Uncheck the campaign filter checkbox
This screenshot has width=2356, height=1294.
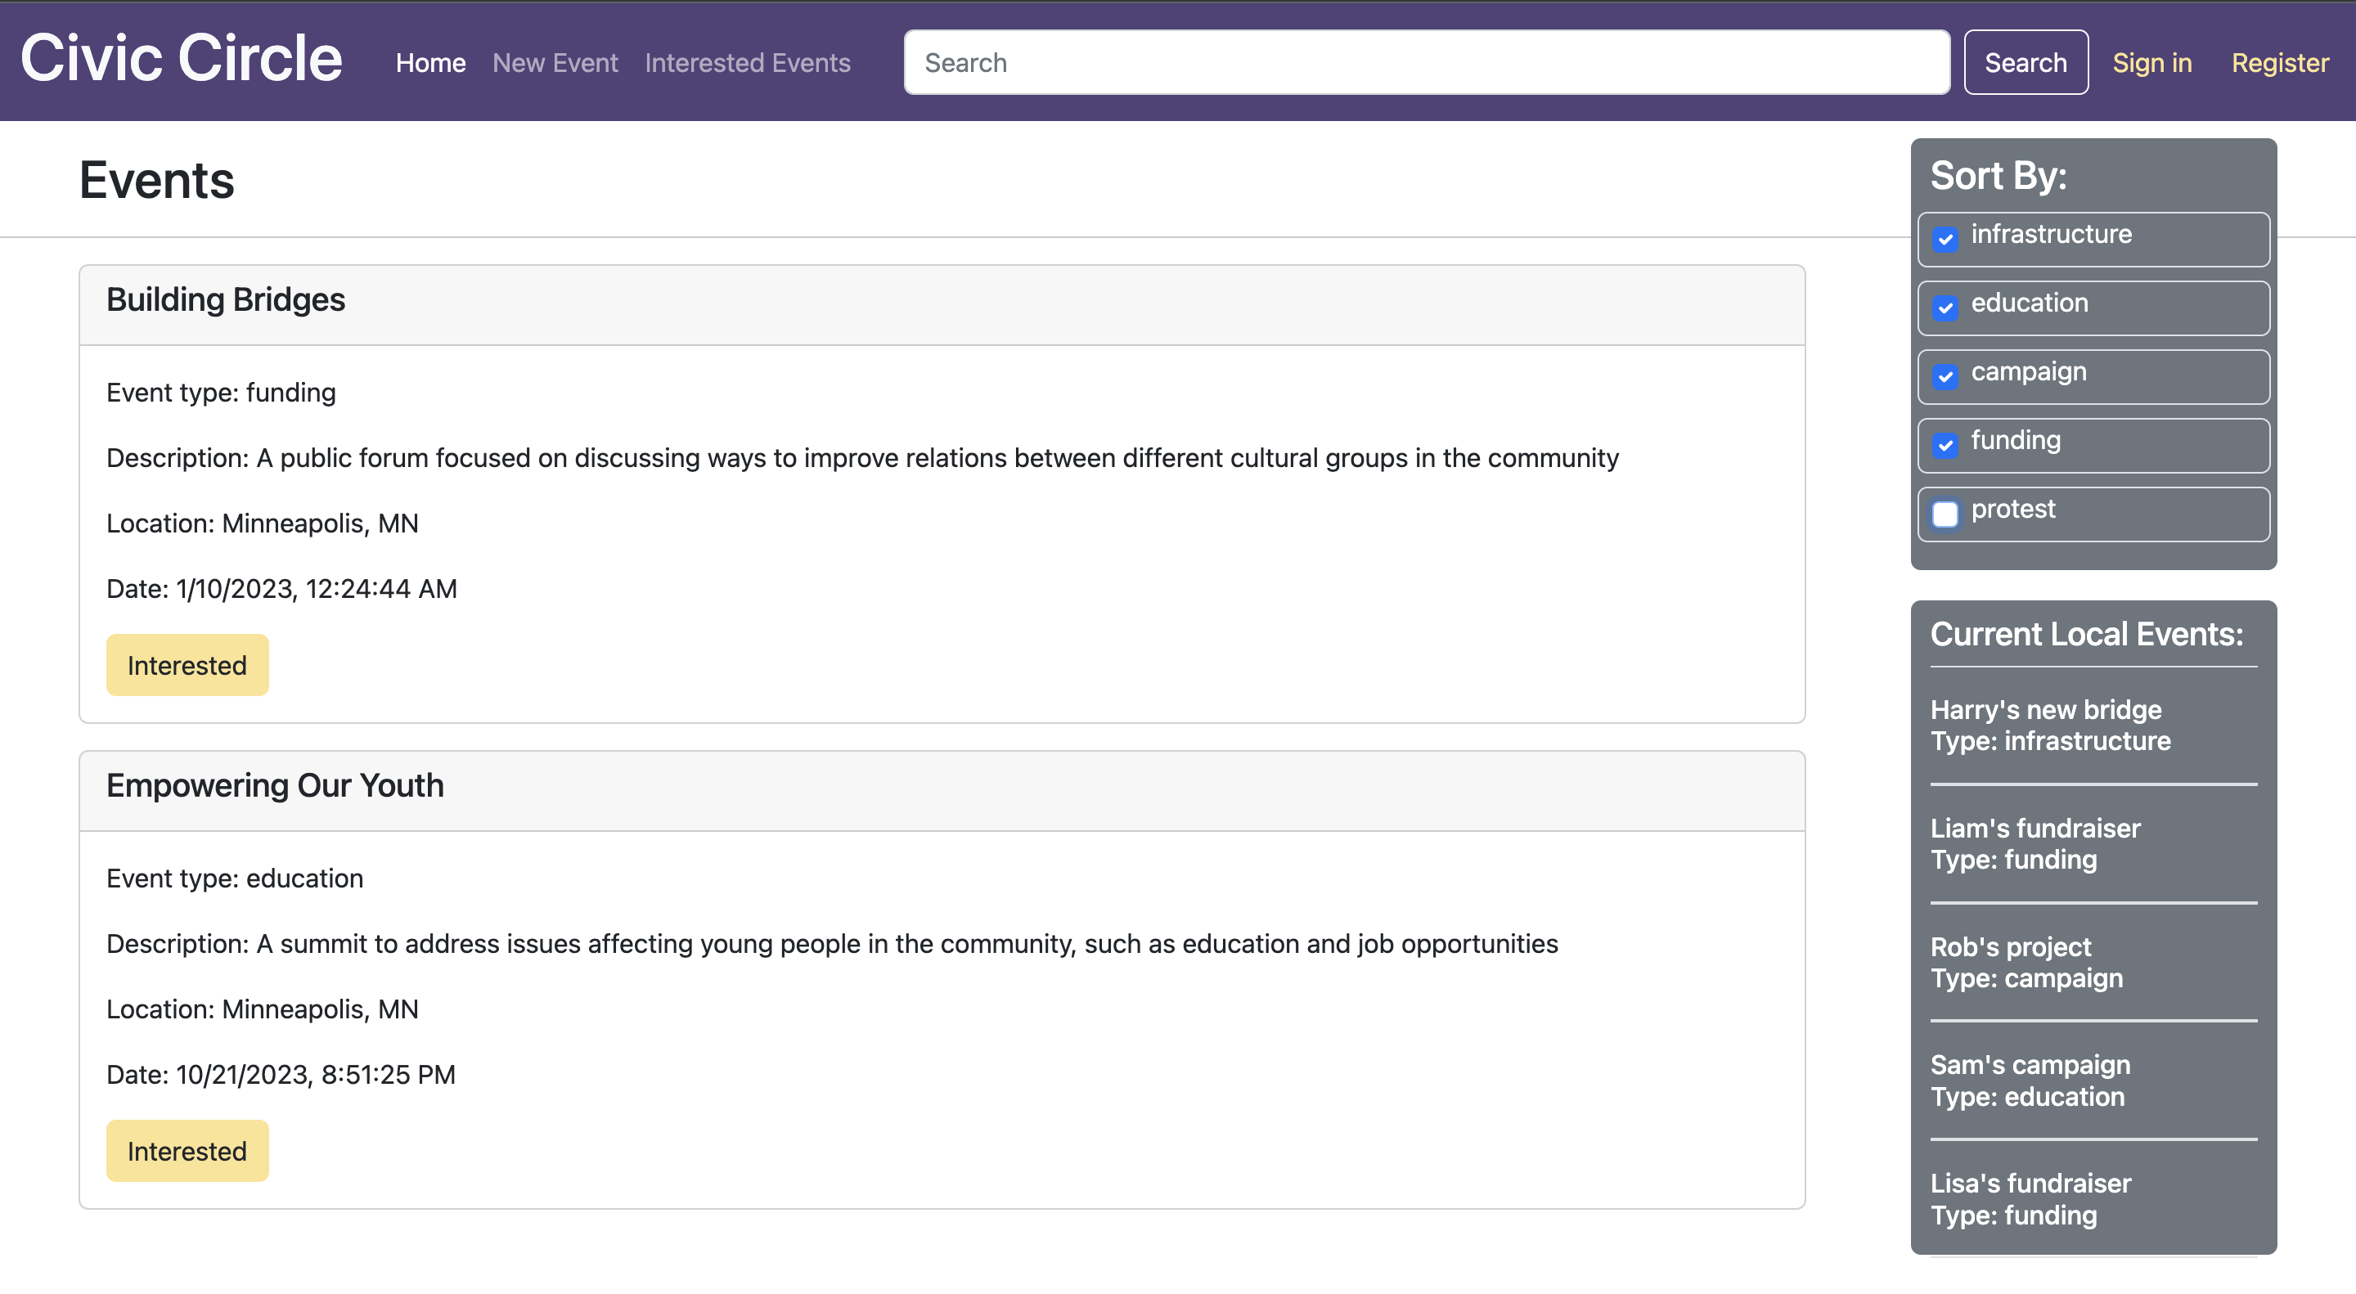click(1945, 376)
